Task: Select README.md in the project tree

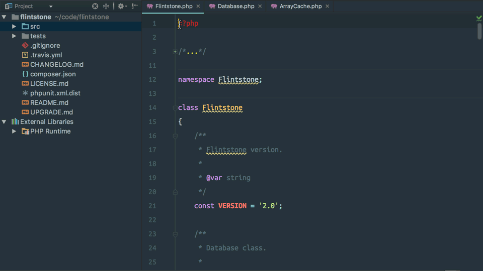Action: pyautogui.click(x=49, y=102)
